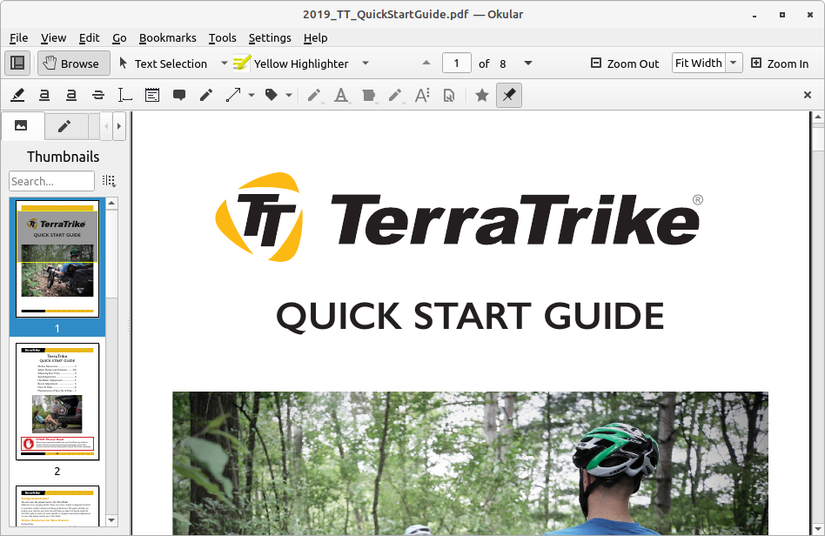This screenshot has width=825, height=536.
Task: Go to previous page arrow
Action: (426, 64)
